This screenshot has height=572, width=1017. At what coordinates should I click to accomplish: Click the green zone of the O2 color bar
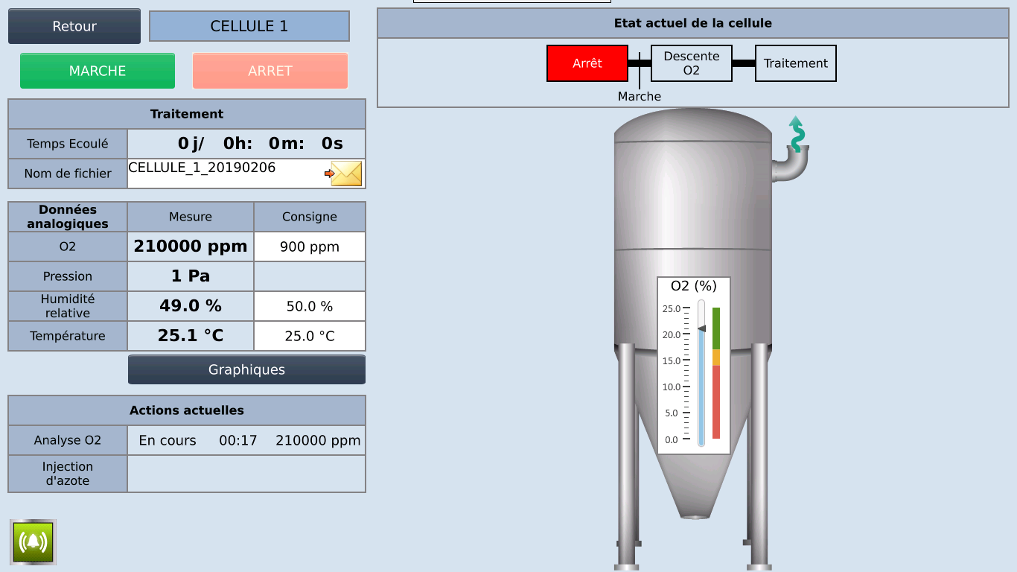point(716,328)
